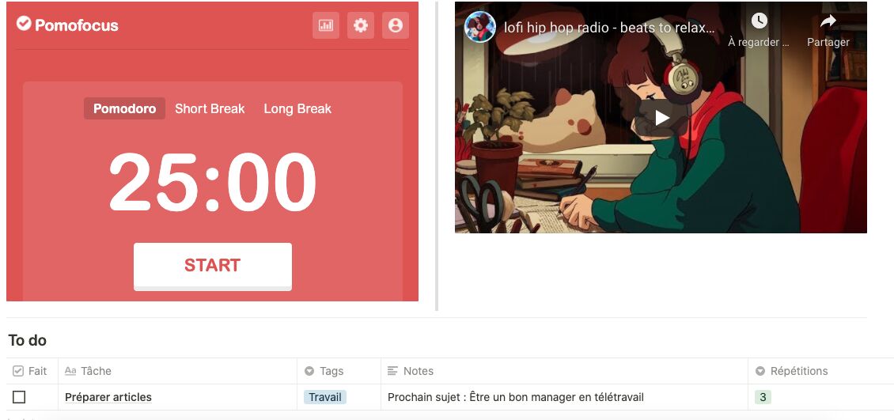Play the lofi hip hop video
894x420 pixels.
click(x=661, y=118)
